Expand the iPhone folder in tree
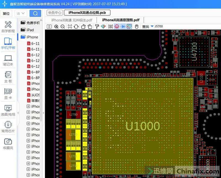The height and width of the screenshot is (178, 221). 32,37
